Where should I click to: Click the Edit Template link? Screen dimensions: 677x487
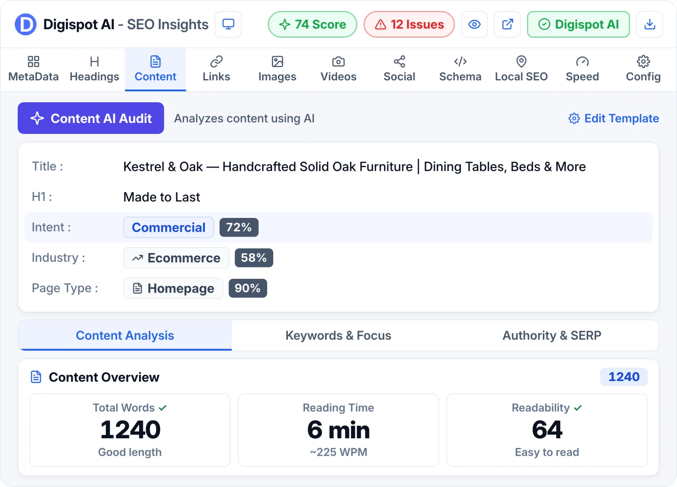[x=614, y=119]
